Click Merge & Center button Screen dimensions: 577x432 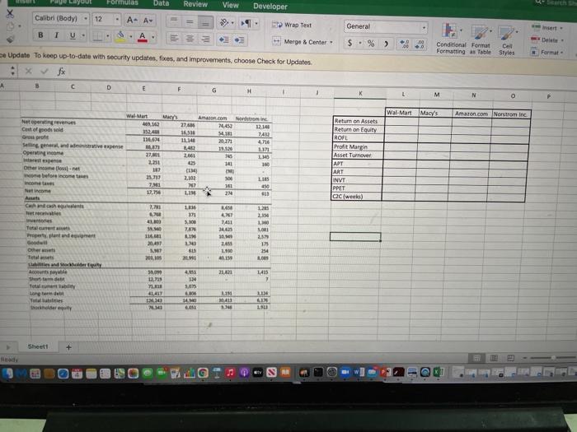click(x=300, y=41)
